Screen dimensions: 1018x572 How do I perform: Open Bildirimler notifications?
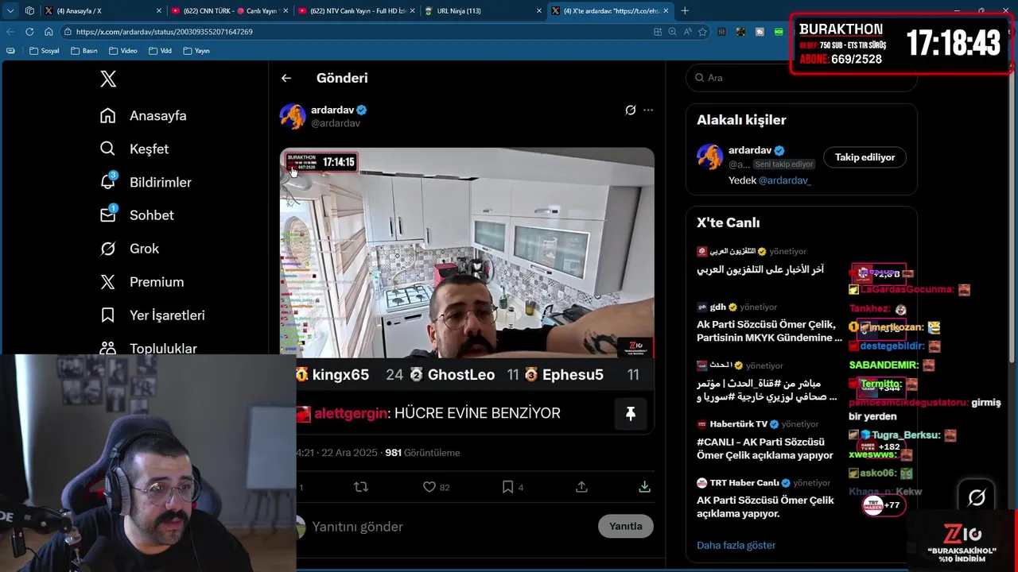146,183
